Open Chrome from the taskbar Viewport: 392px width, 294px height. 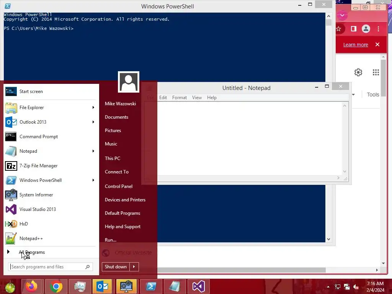(x=56, y=286)
